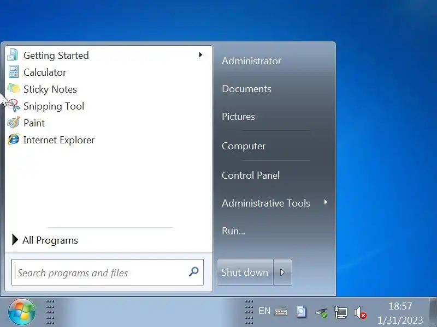This screenshot has width=437, height=327.
Task: Open the network tray icon
Action: [x=340, y=312]
